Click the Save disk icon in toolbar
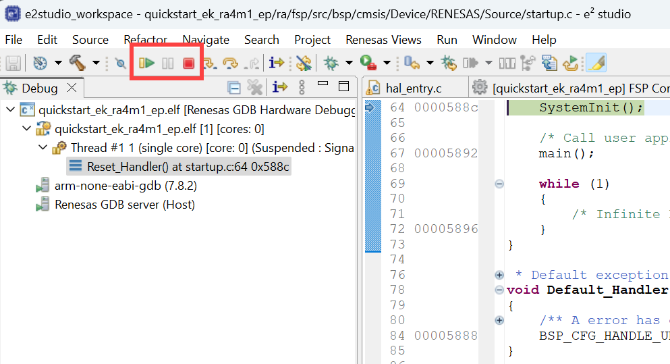This screenshot has height=364, width=670. pos(13,63)
